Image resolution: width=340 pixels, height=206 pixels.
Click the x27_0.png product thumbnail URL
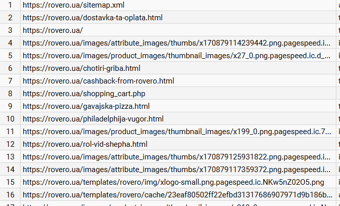[177, 56]
